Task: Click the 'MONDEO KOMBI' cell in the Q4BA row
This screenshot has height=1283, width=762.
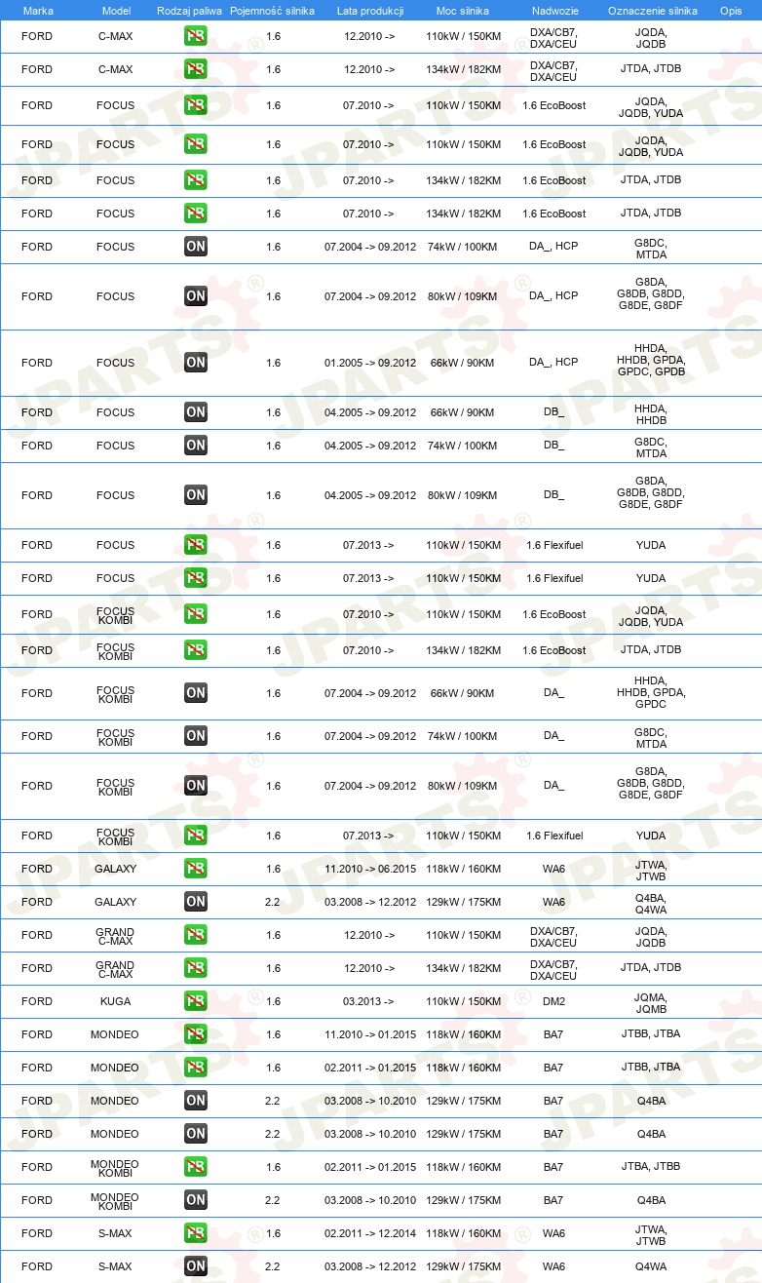Action: [x=115, y=1200]
